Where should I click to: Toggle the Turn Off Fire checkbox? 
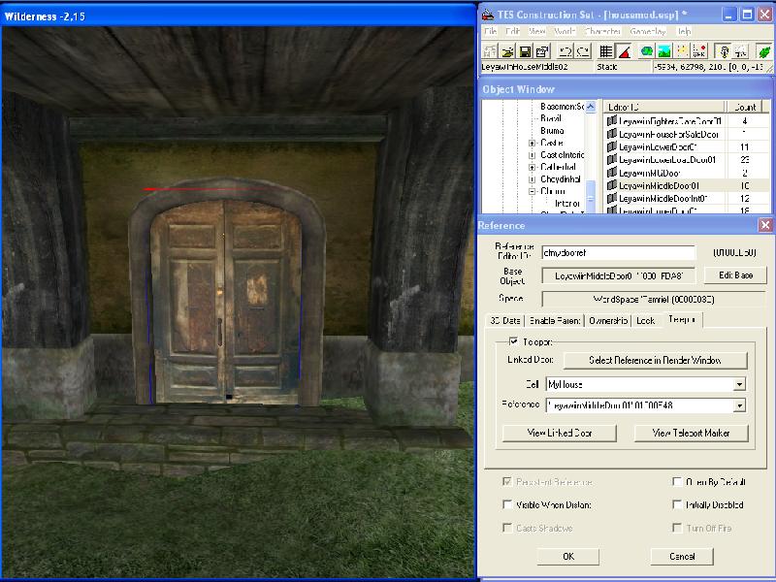pos(677,528)
